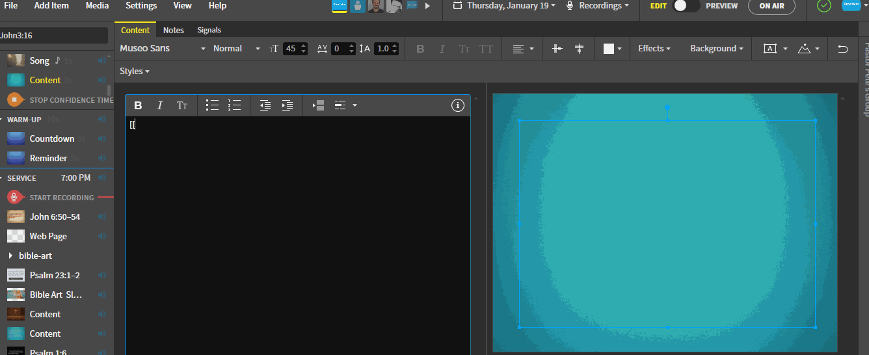Switch to the Signals tab
The height and width of the screenshot is (355, 869).
209,30
